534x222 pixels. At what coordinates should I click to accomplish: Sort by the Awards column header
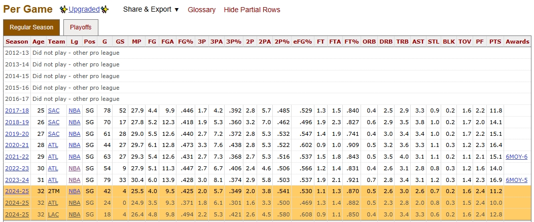point(517,42)
